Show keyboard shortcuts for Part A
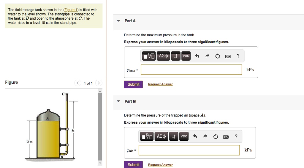The width and height of the screenshot is (304, 168). point(228,56)
